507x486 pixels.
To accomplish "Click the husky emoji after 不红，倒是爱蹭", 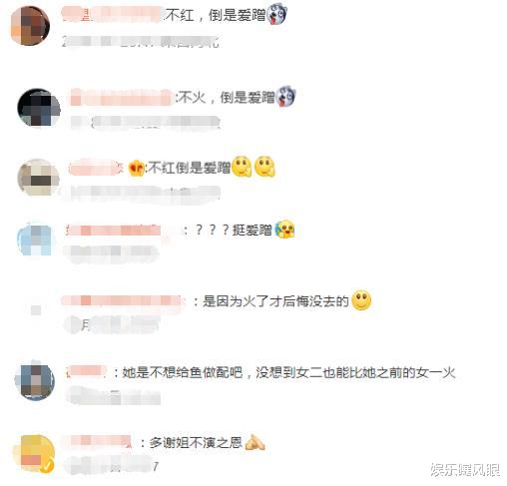I will click(x=276, y=14).
